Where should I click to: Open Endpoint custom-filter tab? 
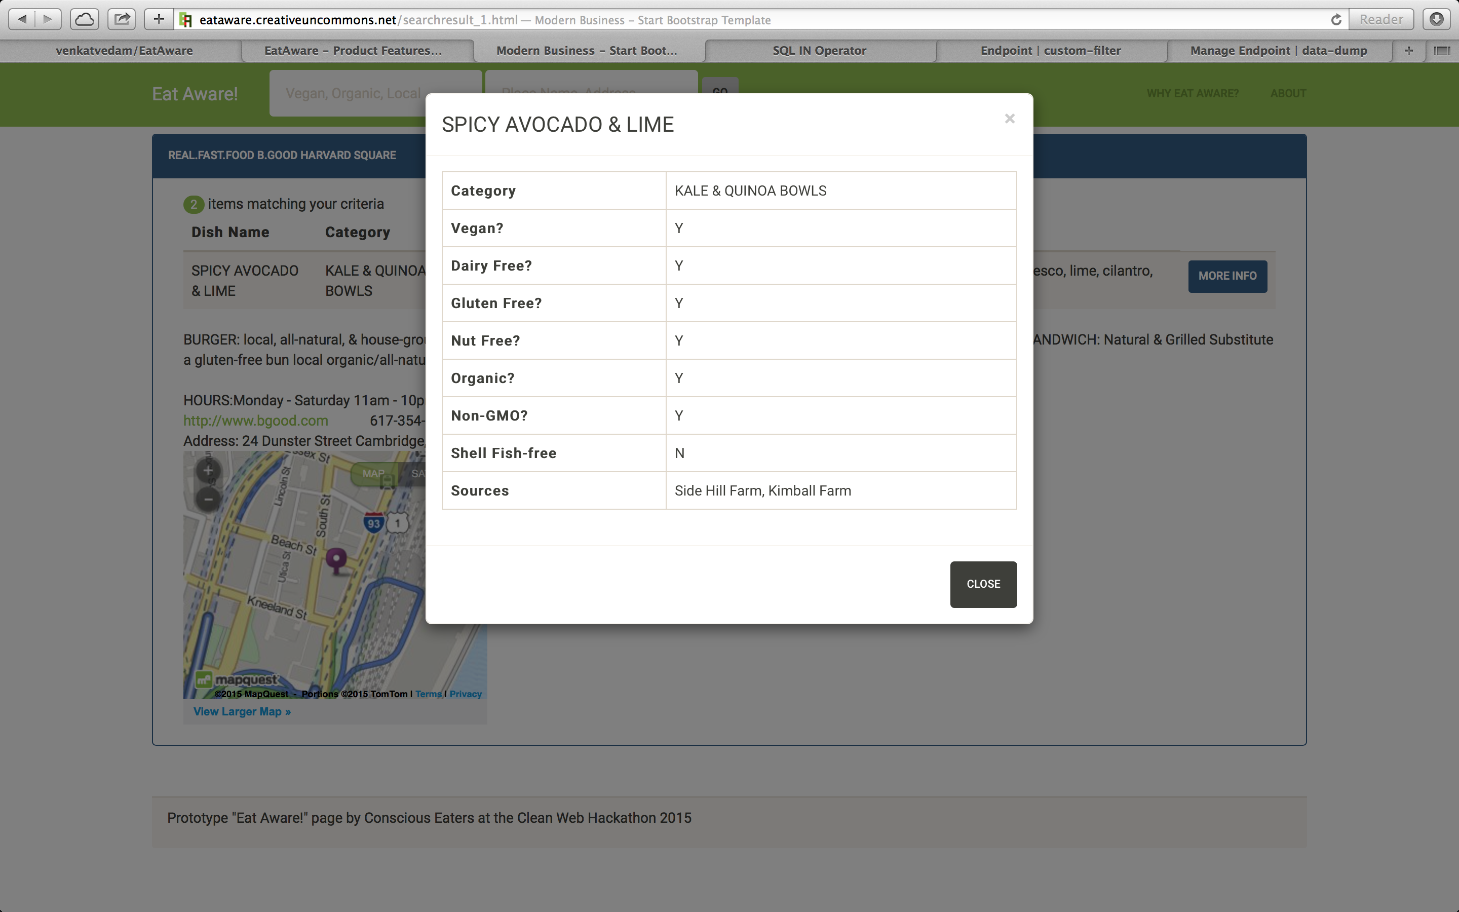(x=1050, y=51)
